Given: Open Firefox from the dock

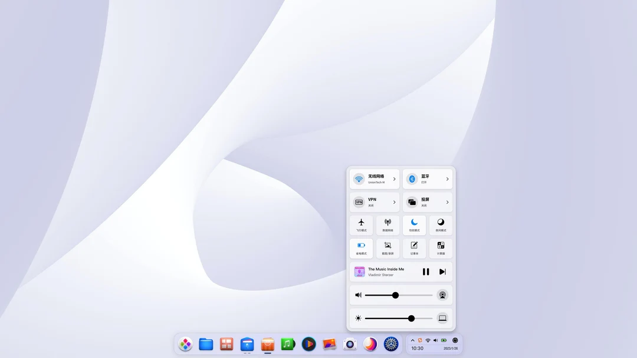Looking at the screenshot, I should click(x=370, y=344).
